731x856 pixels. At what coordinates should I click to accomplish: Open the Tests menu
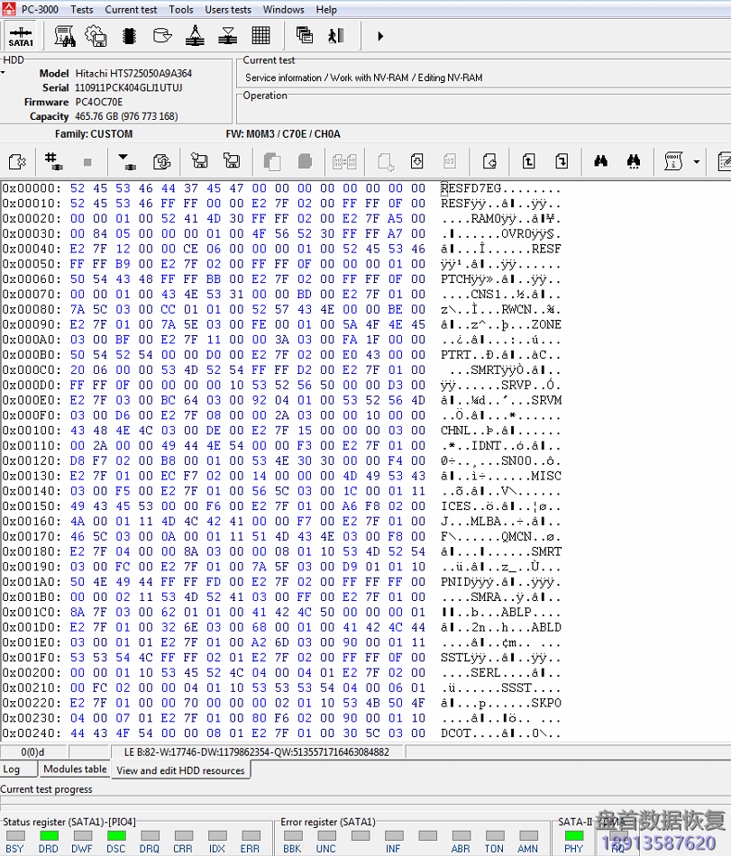tap(81, 10)
